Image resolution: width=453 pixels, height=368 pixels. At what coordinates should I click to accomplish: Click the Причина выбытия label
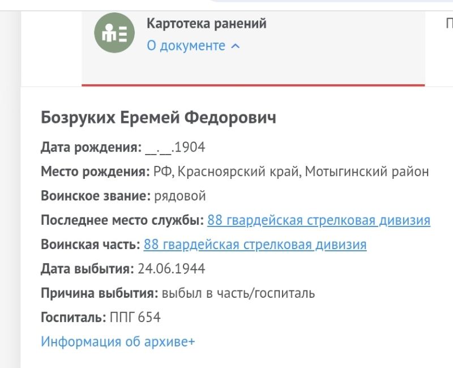point(100,293)
